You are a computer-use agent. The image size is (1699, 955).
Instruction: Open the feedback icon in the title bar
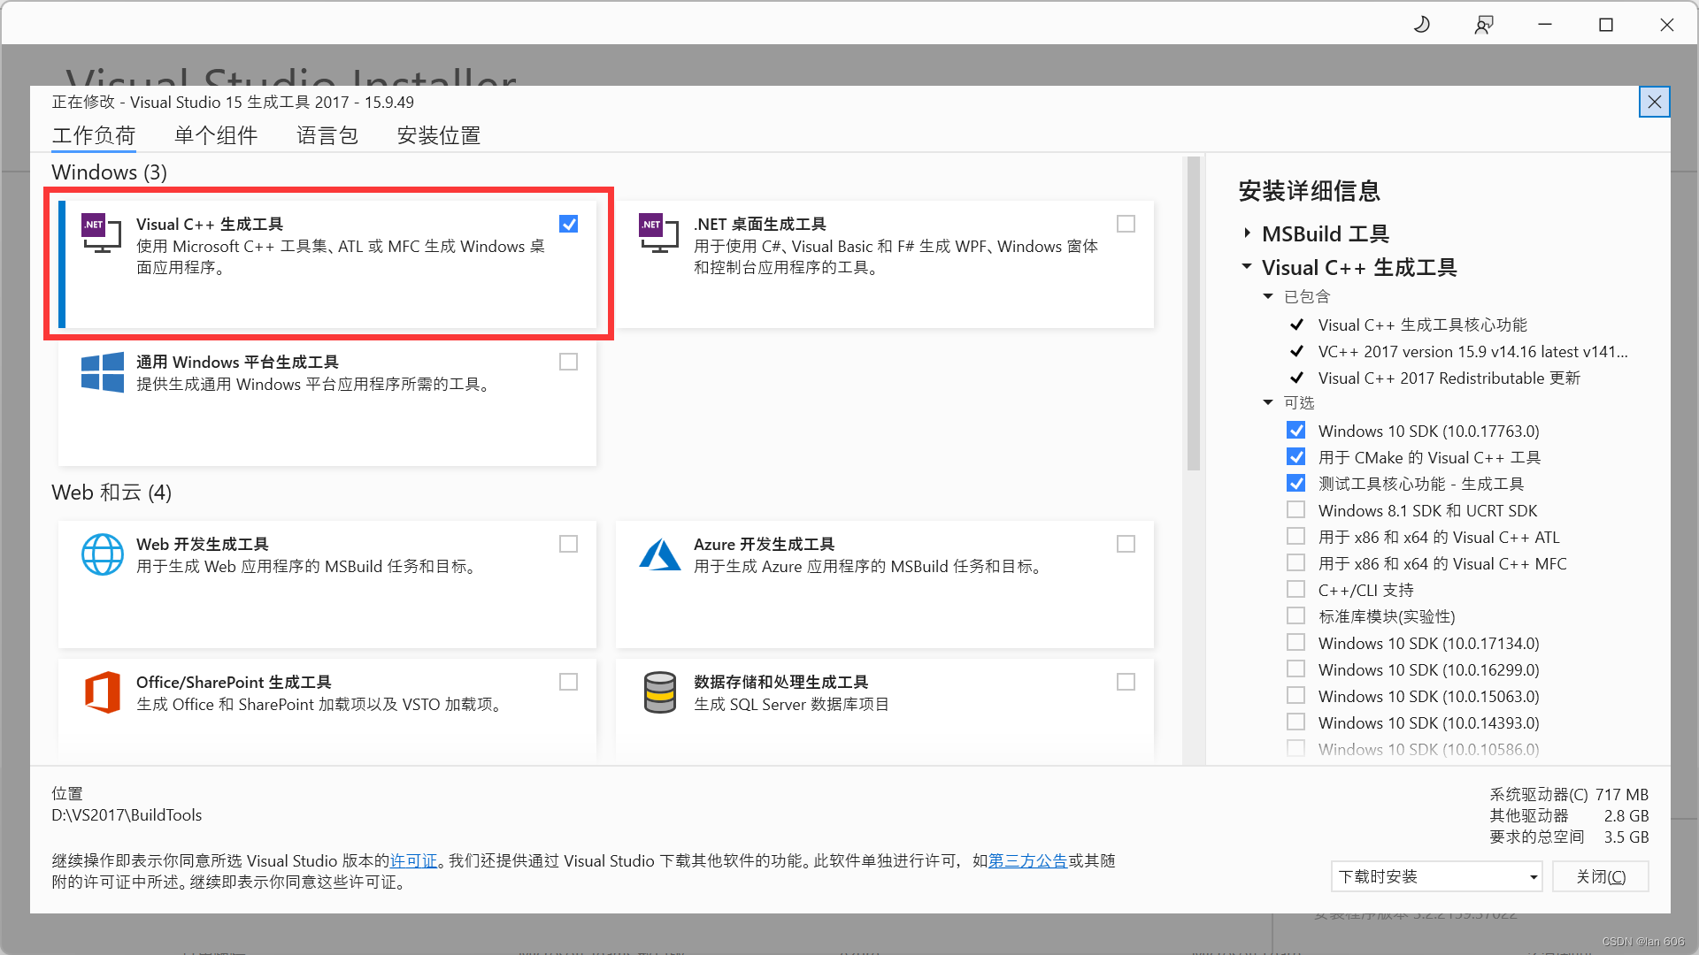(1484, 25)
